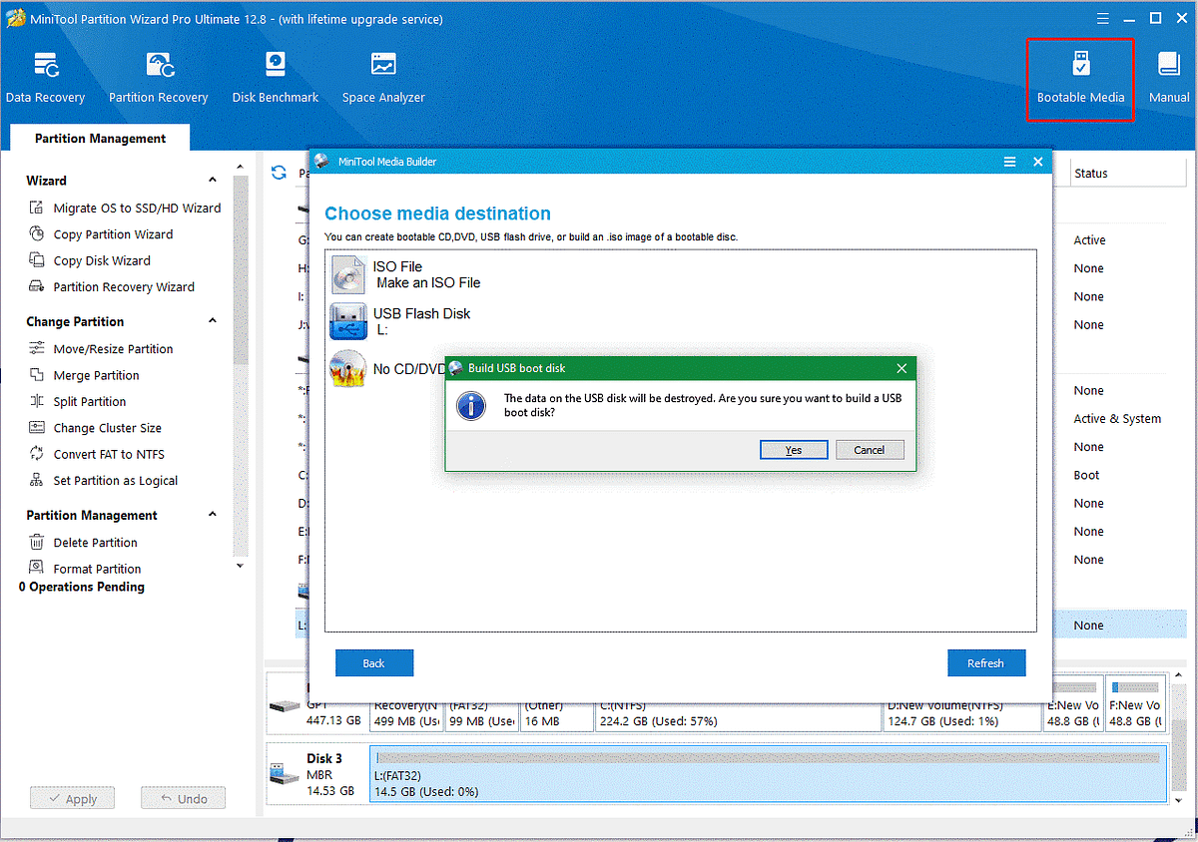Cancel the Build USB boot disk prompt
The width and height of the screenshot is (1198, 842).
870,449
